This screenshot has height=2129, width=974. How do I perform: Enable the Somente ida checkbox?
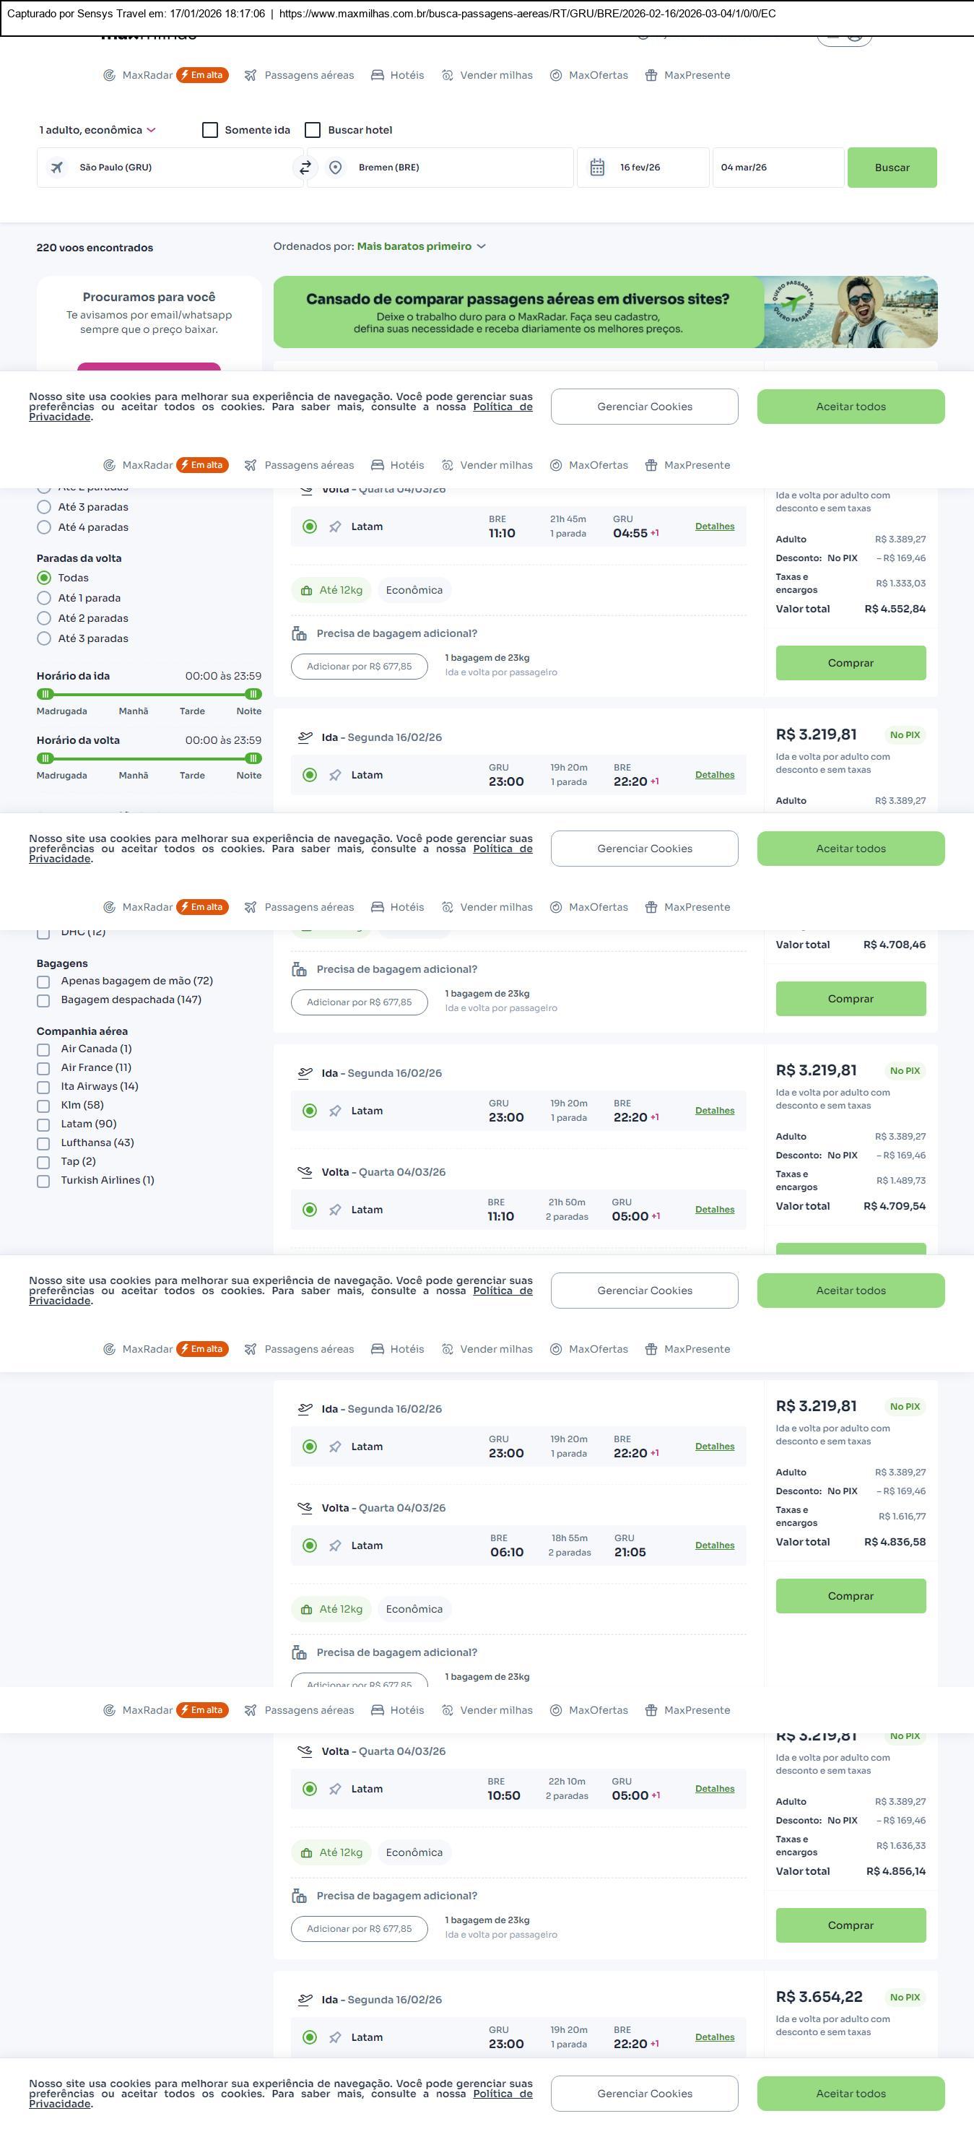[x=210, y=130]
